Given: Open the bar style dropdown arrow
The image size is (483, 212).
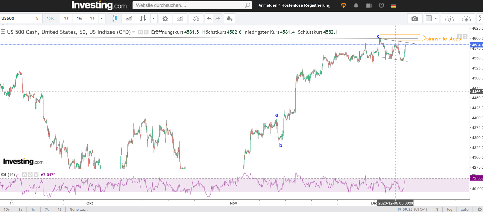Looking at the screenshot, I should 154,18.
